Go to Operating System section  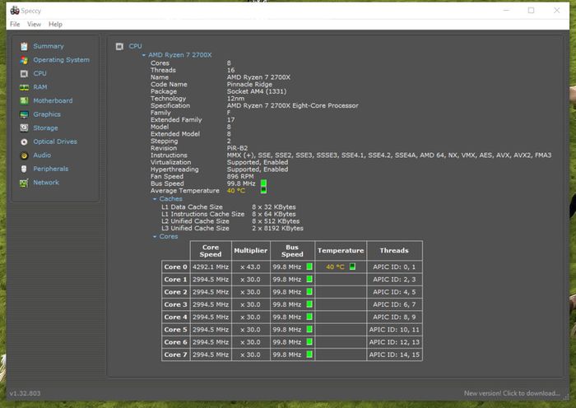(x=61, y=60)
